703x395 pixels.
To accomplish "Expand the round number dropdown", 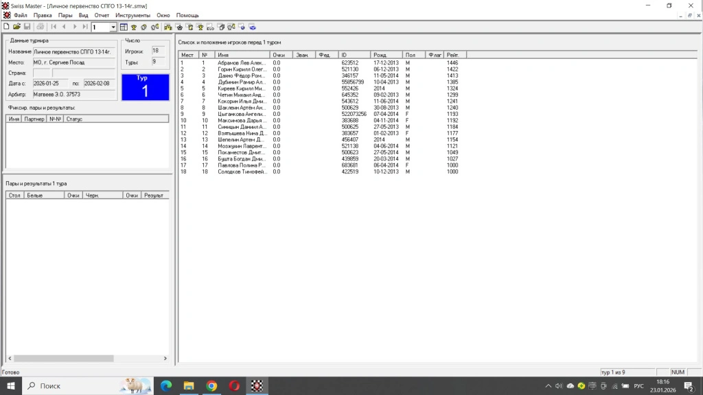I will coord(113,27).
